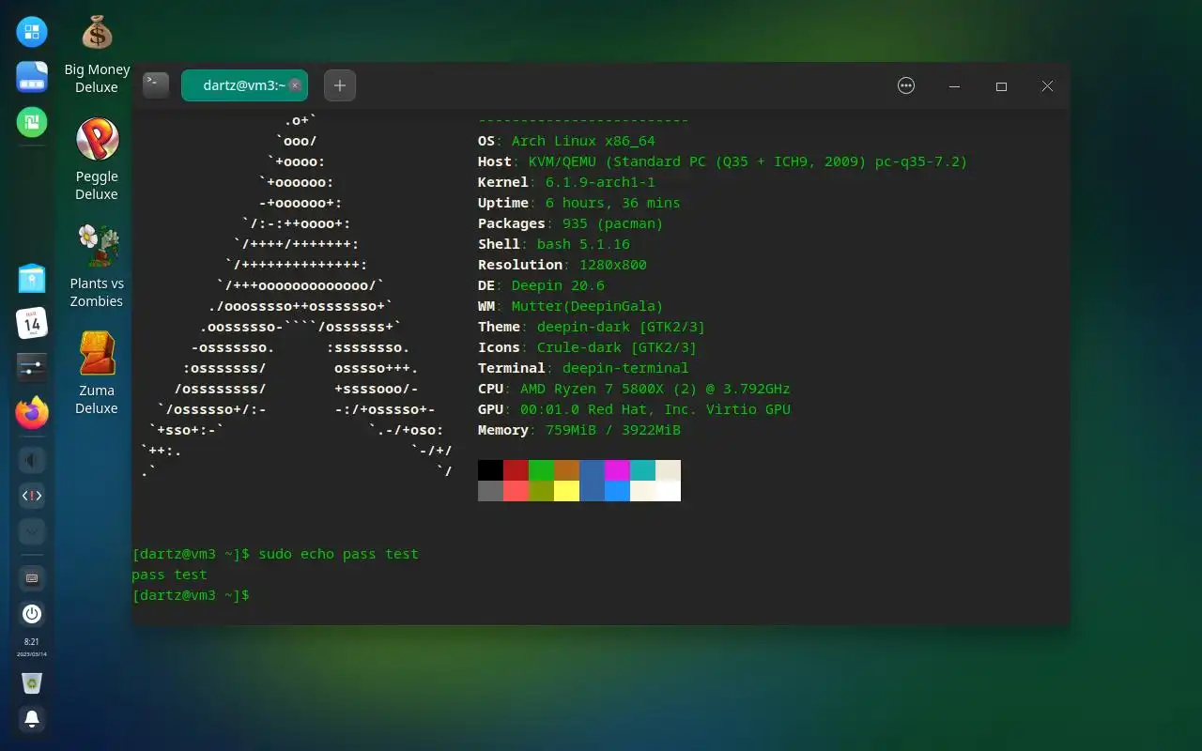Click the magenta color block in neofetch
Image resolution: width=1202 pixels, height=751 pixels.
point(617,470)
